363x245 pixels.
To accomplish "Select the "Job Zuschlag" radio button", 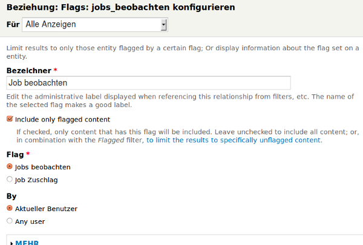I will 10,179.
